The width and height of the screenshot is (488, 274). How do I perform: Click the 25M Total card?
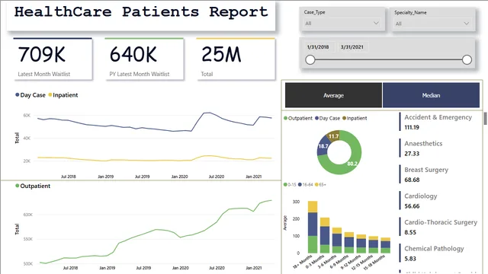tap(236, 59)
